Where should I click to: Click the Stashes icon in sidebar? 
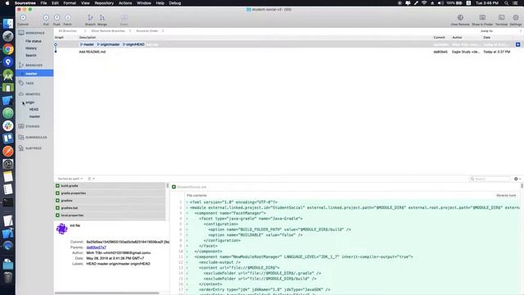21,126
